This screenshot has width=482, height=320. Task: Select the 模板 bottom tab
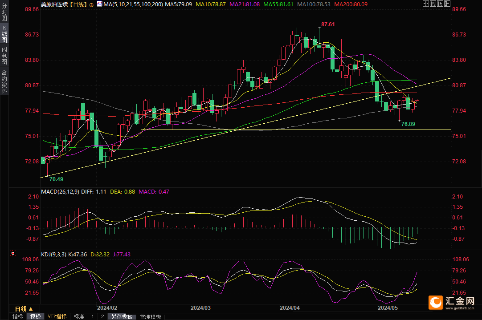36,316
